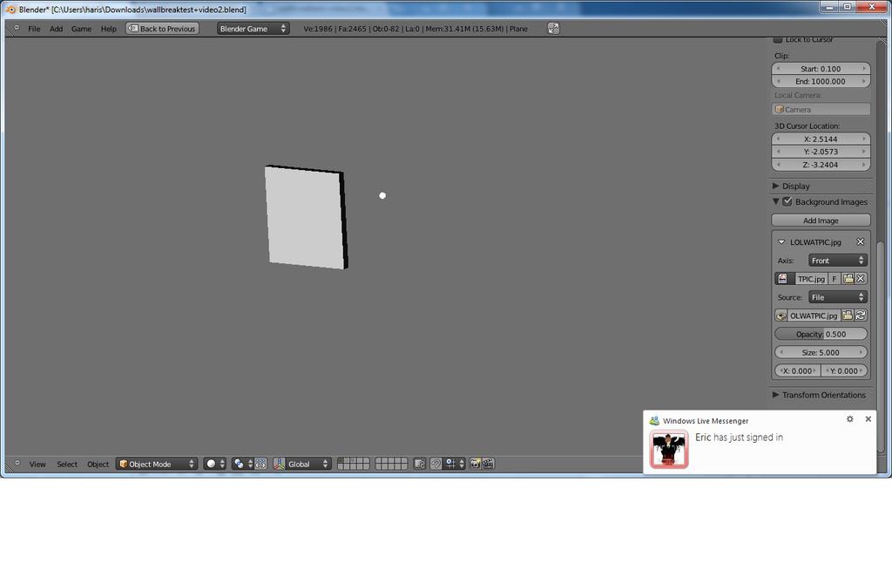Open the viewport shading selector

point(214,464)
